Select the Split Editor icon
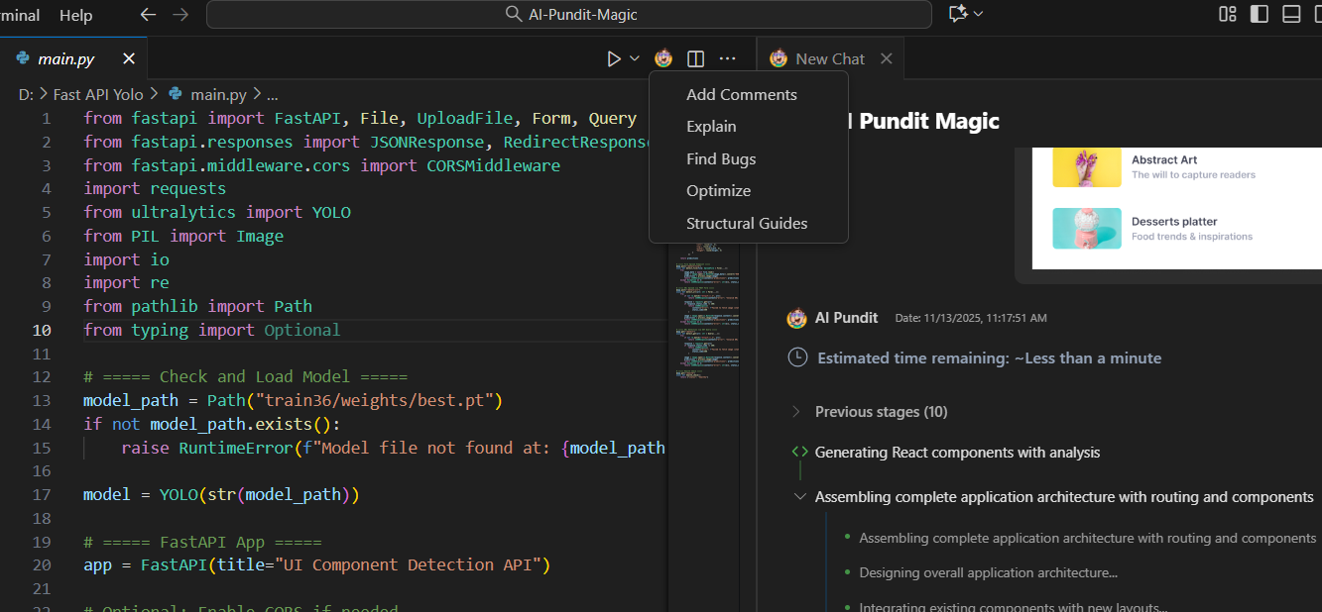 tap(695, 57)
